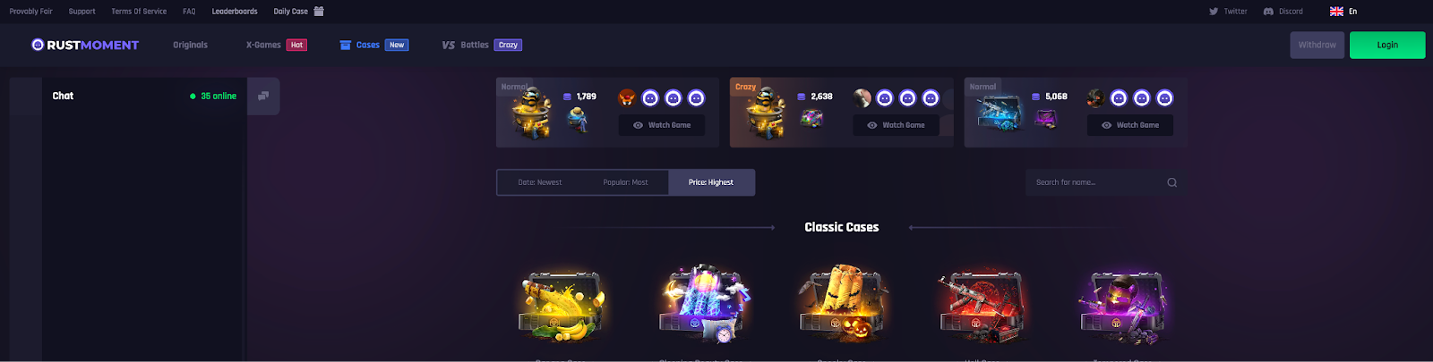The image size is (1433, 362).
Task: Open the Daily Case gift icon
Action: point(319,12)
